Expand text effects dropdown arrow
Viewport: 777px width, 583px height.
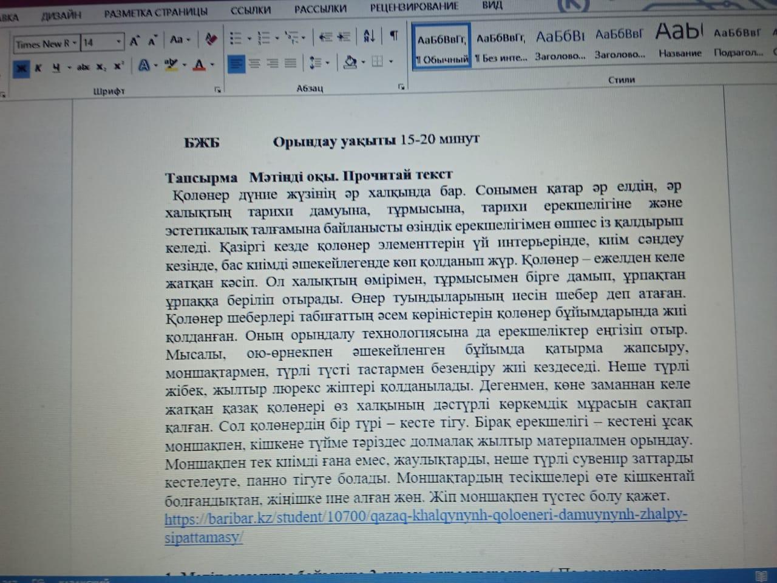156,66
